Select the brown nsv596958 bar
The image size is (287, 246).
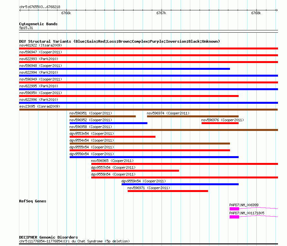[x=174, y=130]
